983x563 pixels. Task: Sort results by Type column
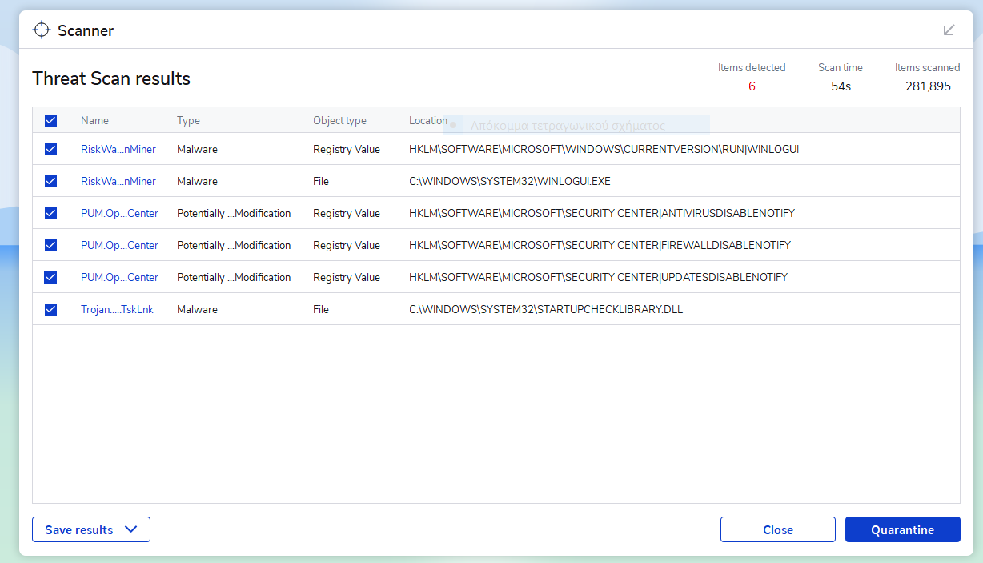pyautogui.click(x=188, y=120)
